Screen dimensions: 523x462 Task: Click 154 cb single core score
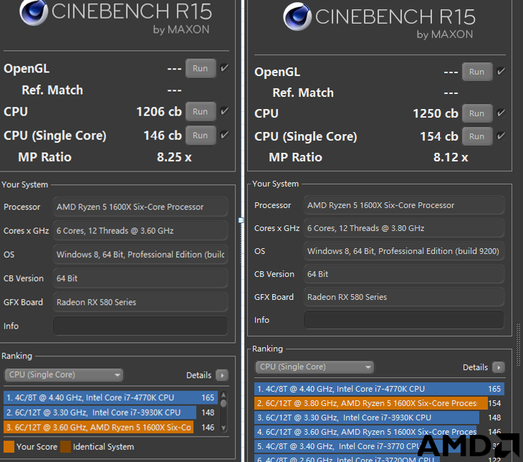tap(439, 136)
